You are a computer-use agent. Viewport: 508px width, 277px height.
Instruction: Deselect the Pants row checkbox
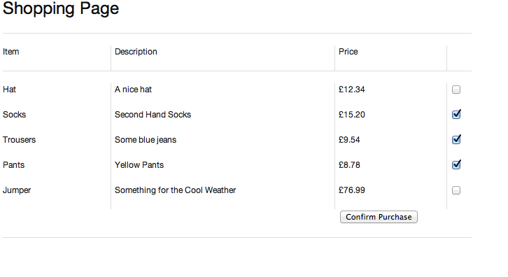click(x=456, y=165)
